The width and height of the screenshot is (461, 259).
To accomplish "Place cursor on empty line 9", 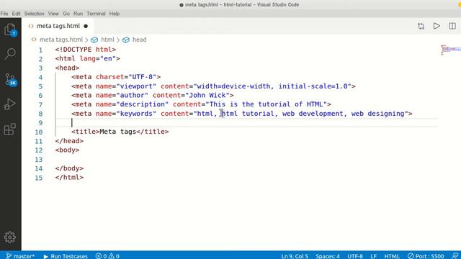I will 247,123.
